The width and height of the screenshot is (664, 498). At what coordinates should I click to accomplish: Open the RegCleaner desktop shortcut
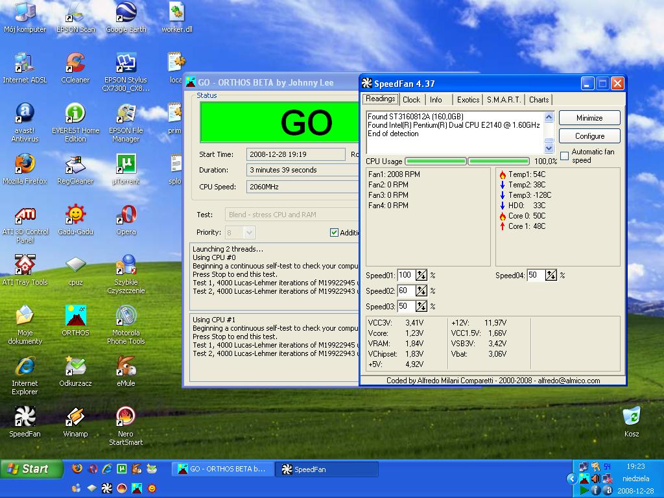[75, 169]
